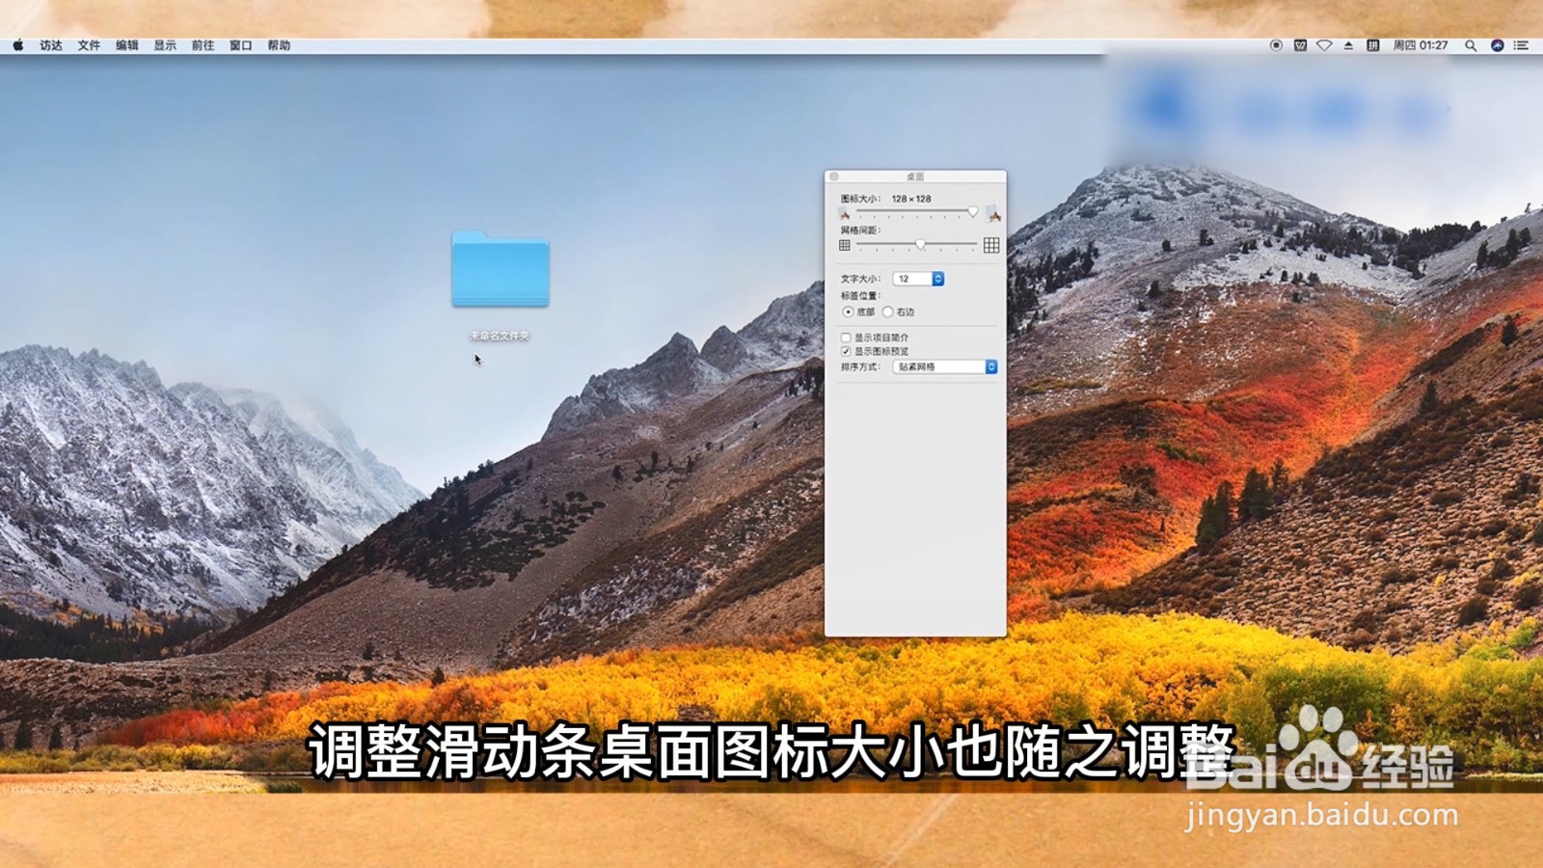
Task: Activate Siri from the menu bar
Action: [x=1498, y=45]
